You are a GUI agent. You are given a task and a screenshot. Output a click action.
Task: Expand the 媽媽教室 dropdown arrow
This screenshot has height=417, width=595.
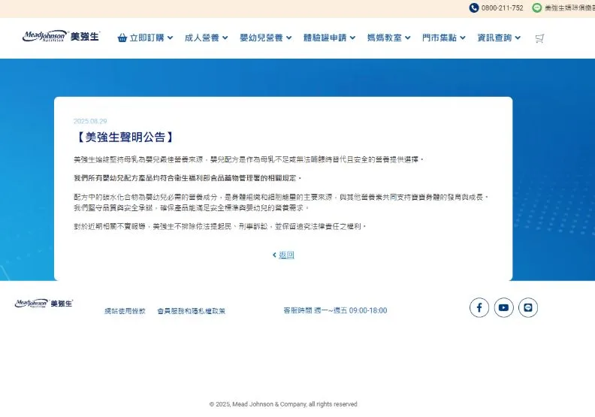tap(407, 38)
